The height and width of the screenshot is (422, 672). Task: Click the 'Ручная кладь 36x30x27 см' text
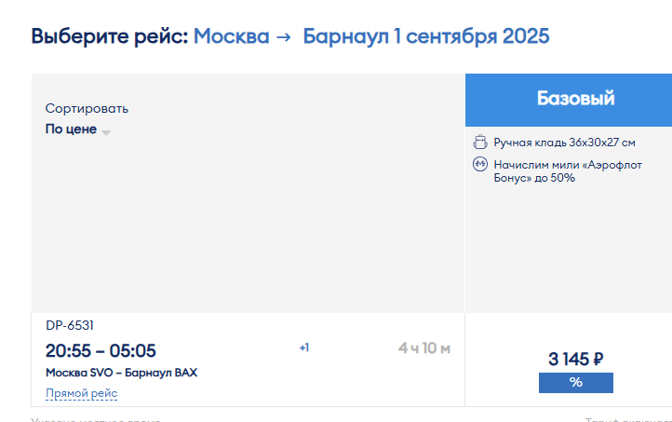(564, 143)
